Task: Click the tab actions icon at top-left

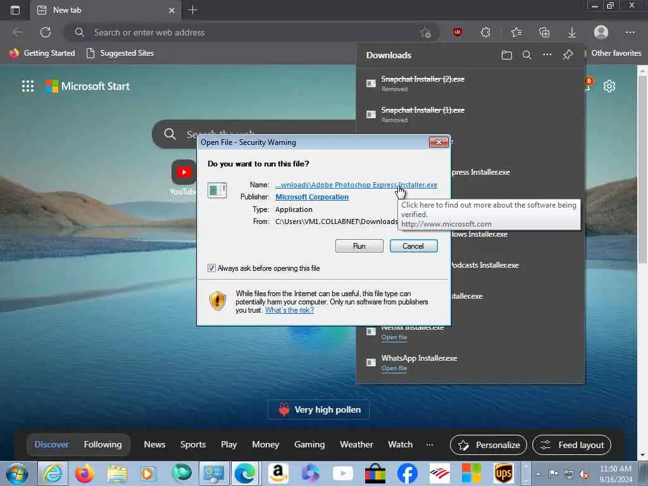Action: click(x=15, y=10)
